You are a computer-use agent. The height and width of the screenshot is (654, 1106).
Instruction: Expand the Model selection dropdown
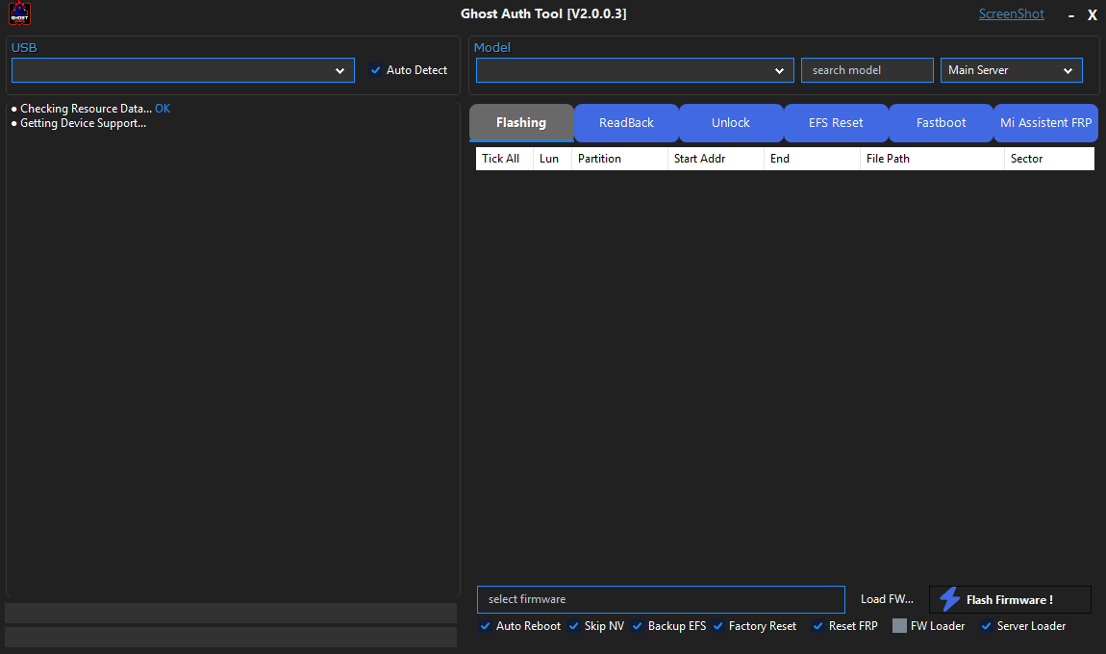tap(635, 70)
